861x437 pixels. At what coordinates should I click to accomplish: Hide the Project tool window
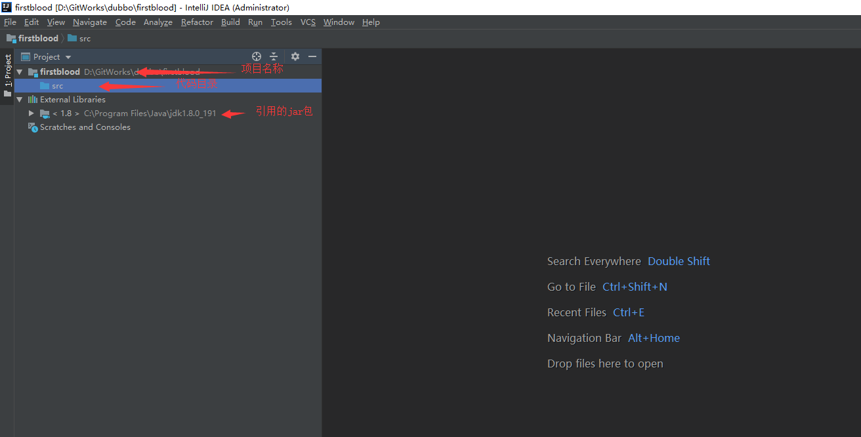(x=312, y=56)
